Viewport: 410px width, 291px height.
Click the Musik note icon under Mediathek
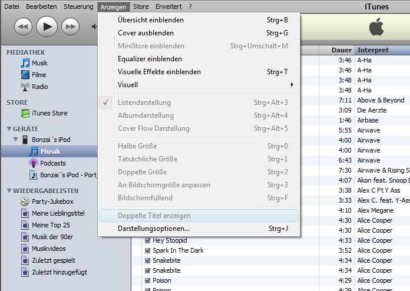tap(25, 63)
